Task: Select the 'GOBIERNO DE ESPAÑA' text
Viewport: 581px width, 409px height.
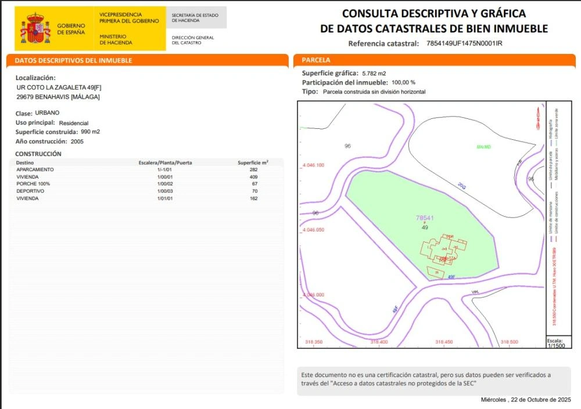Action: point(71,29)
